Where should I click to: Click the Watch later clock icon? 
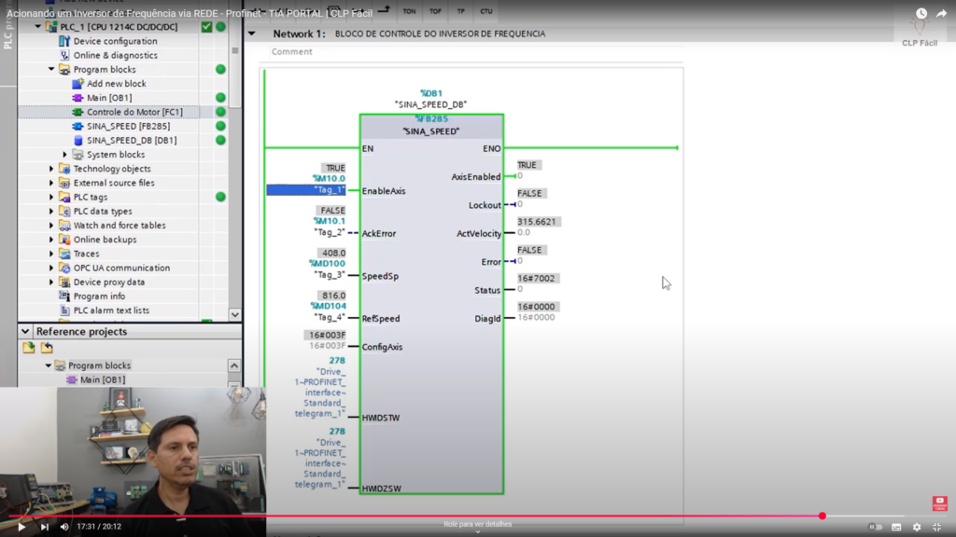click(x=921, y=13)
